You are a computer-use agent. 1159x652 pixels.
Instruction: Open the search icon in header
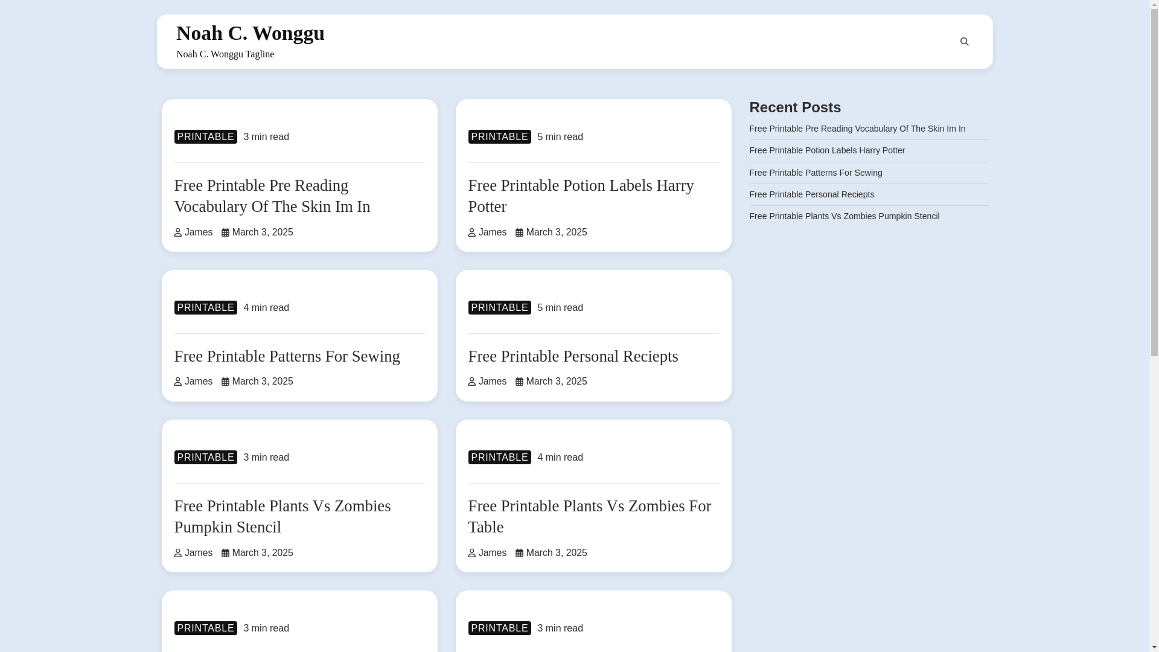(964, 42)
